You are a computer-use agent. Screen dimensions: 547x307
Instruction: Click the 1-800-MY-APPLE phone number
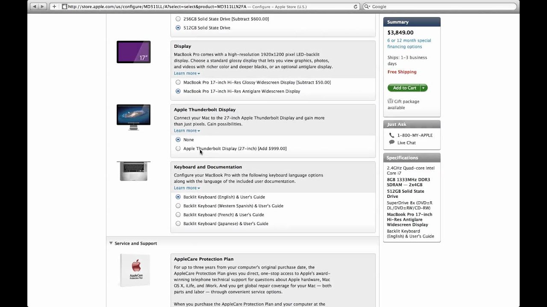[x=415, y=135]
